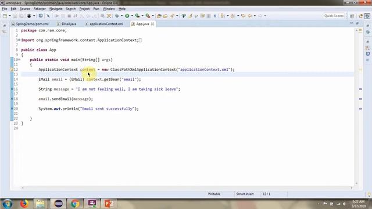The height and width of the screenshot is (209, 372).
Task: Click the Disconnect debug icon
Action: coord(75,16)
